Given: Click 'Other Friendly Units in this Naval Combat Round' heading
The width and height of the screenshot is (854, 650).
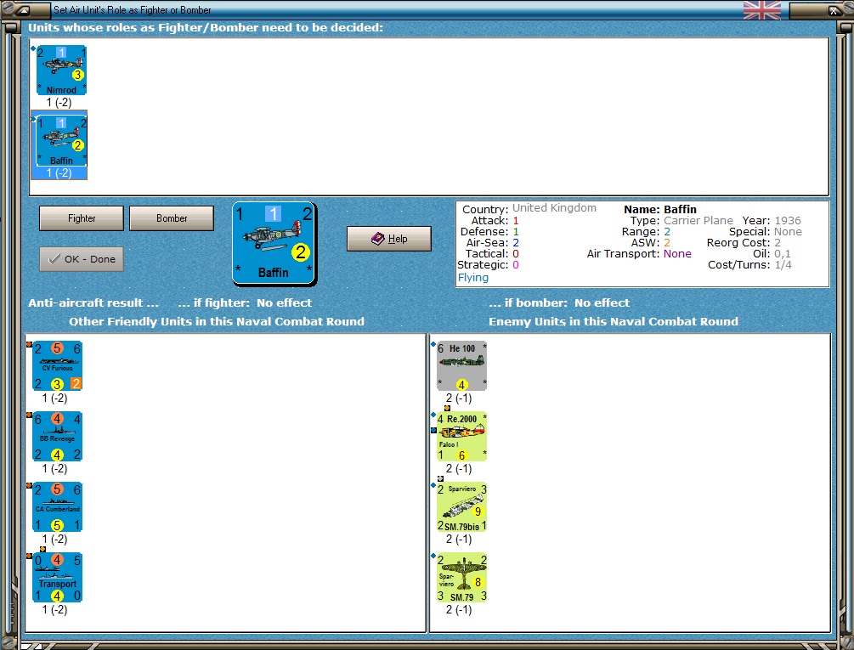Looking at the screenshot, I should [x=216, y=322].
